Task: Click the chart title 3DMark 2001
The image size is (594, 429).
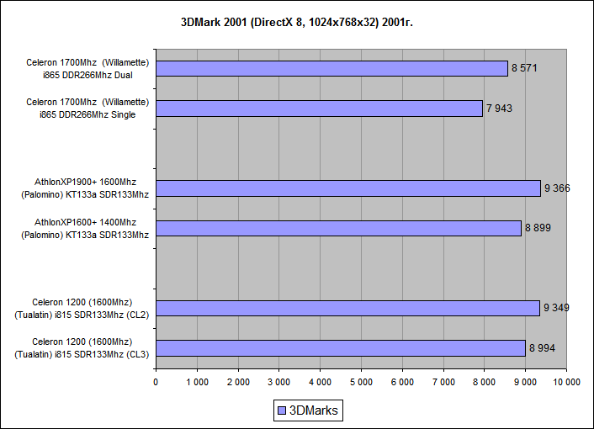Action: [297, 23]
